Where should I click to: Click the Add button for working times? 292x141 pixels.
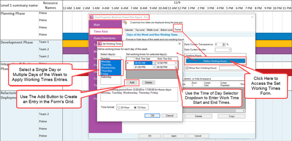(132, 82)
